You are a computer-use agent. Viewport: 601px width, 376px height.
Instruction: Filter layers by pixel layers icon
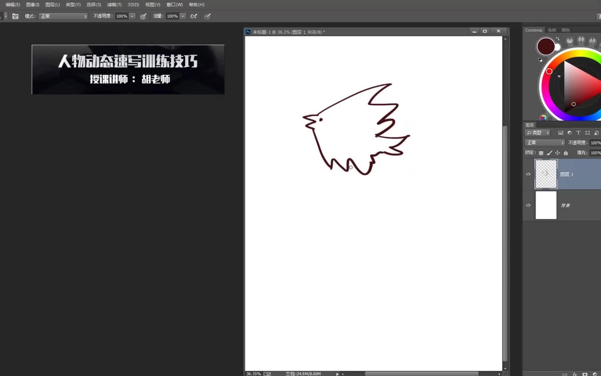pyautogui.click(x=561, y=133)
